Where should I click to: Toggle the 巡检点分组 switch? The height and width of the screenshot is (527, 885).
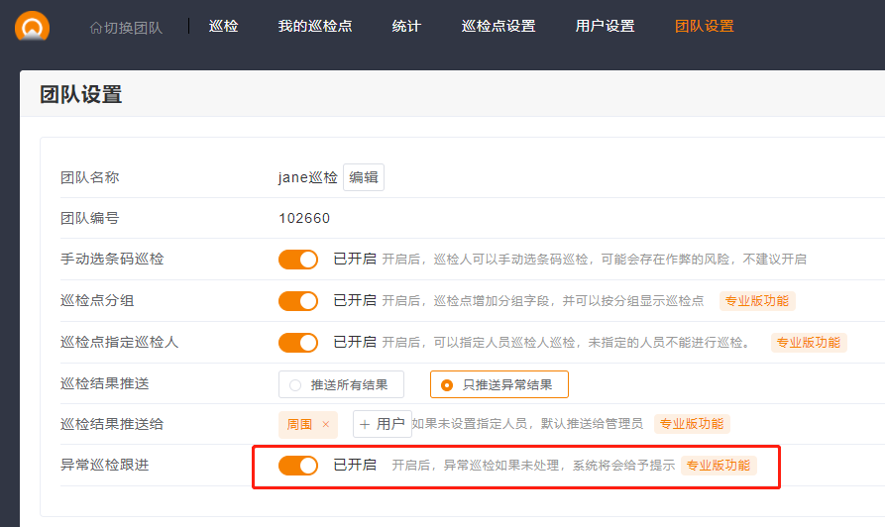click(298, 301)
